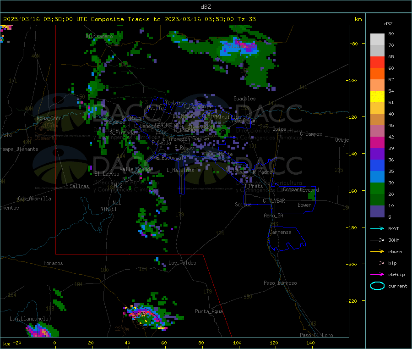The height and width of the screenshot is (349, 412).
Task: Click the 'S_Rosas' map label
Action: [184, 148]
